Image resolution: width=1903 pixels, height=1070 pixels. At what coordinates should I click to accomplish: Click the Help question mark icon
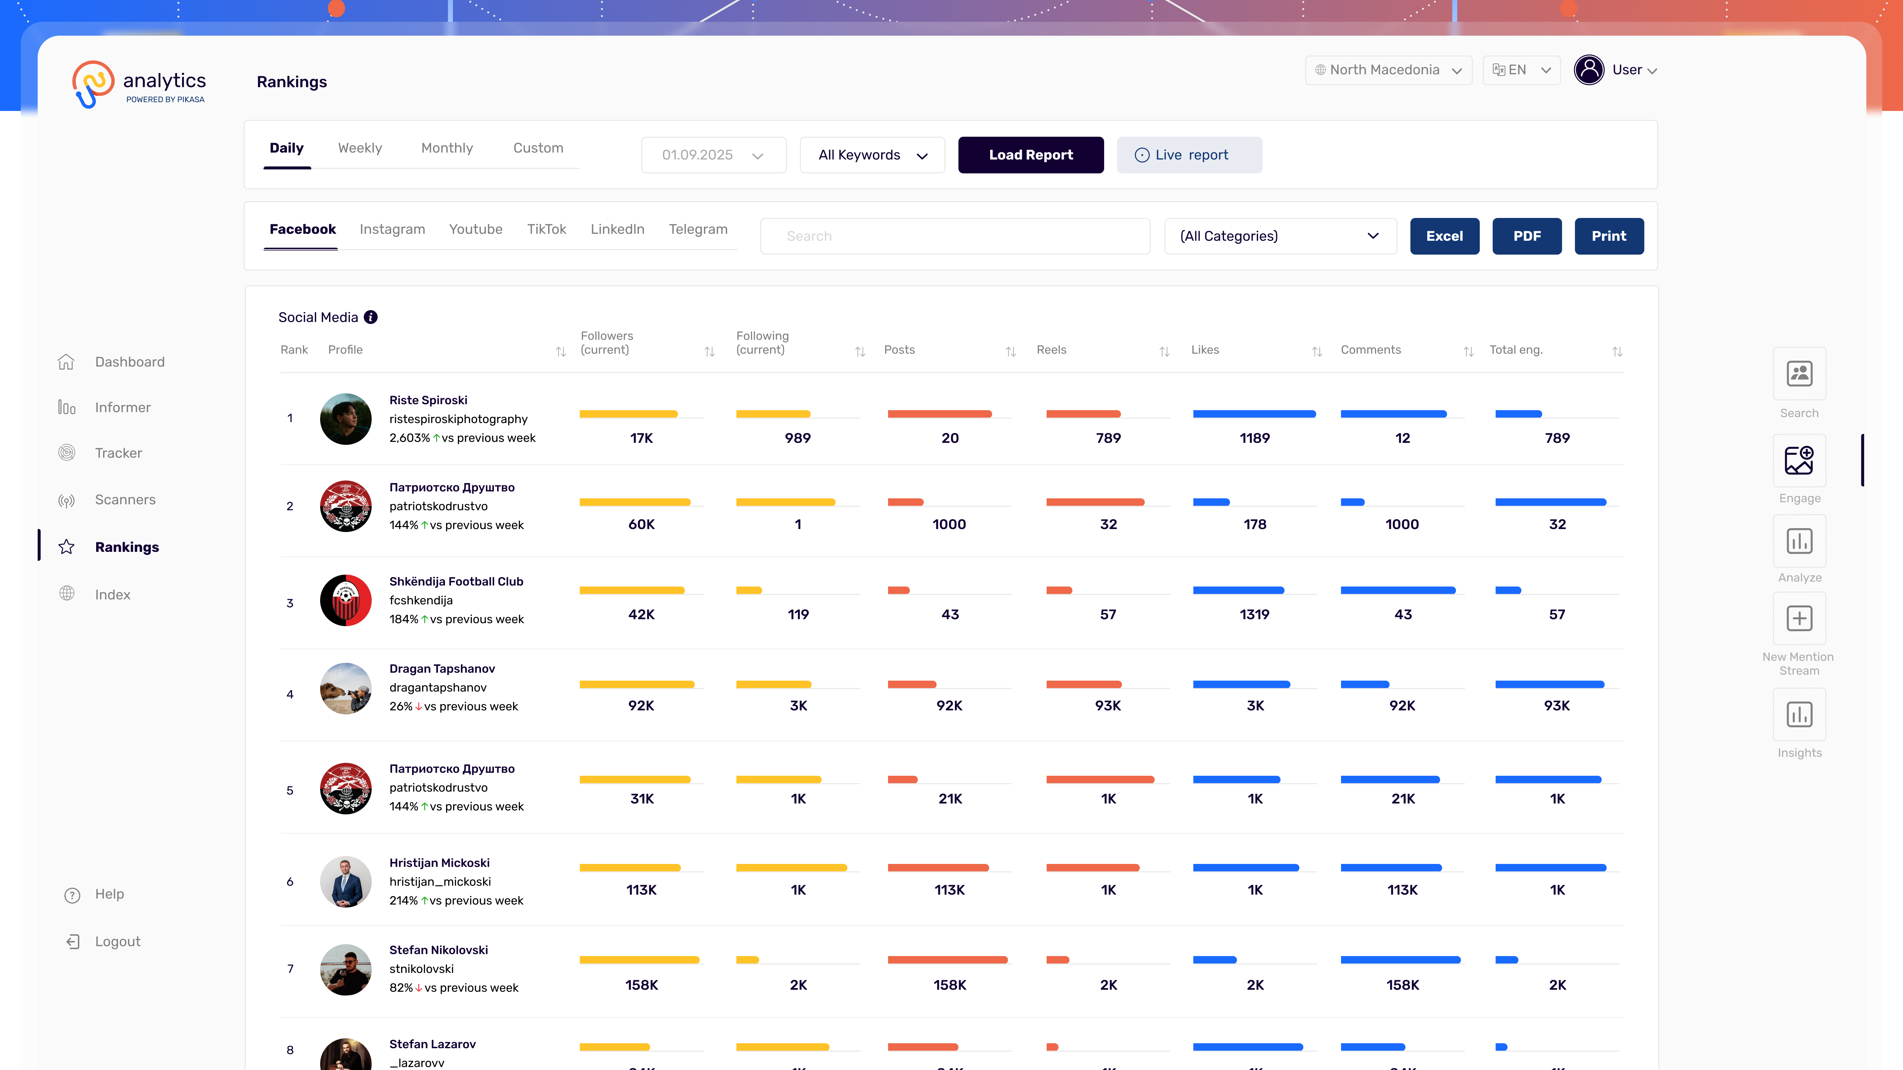[x=72, y=895]
